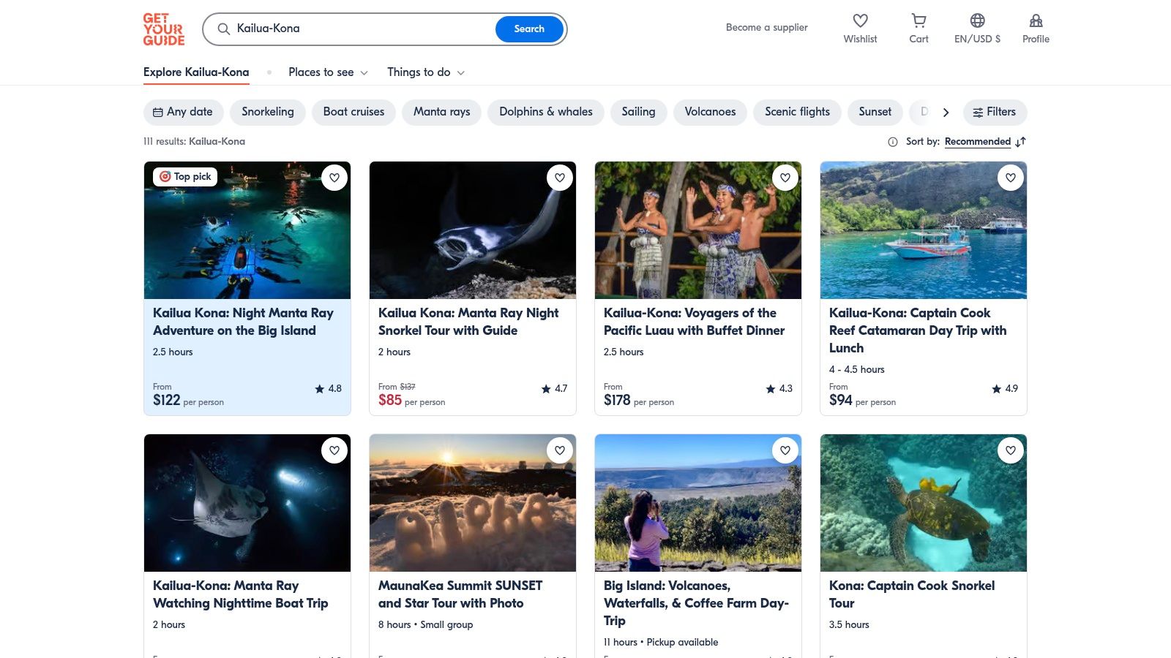Click the info icon beside Sort by
The image size is (1171, 658).
[x=892, y=142]
